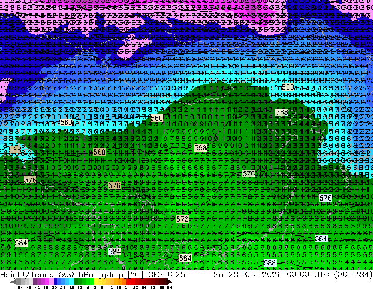The height and width of the screenshot is (289, 373).
Task: Click the '-12' label under the color scale
Action: point(78,287)
